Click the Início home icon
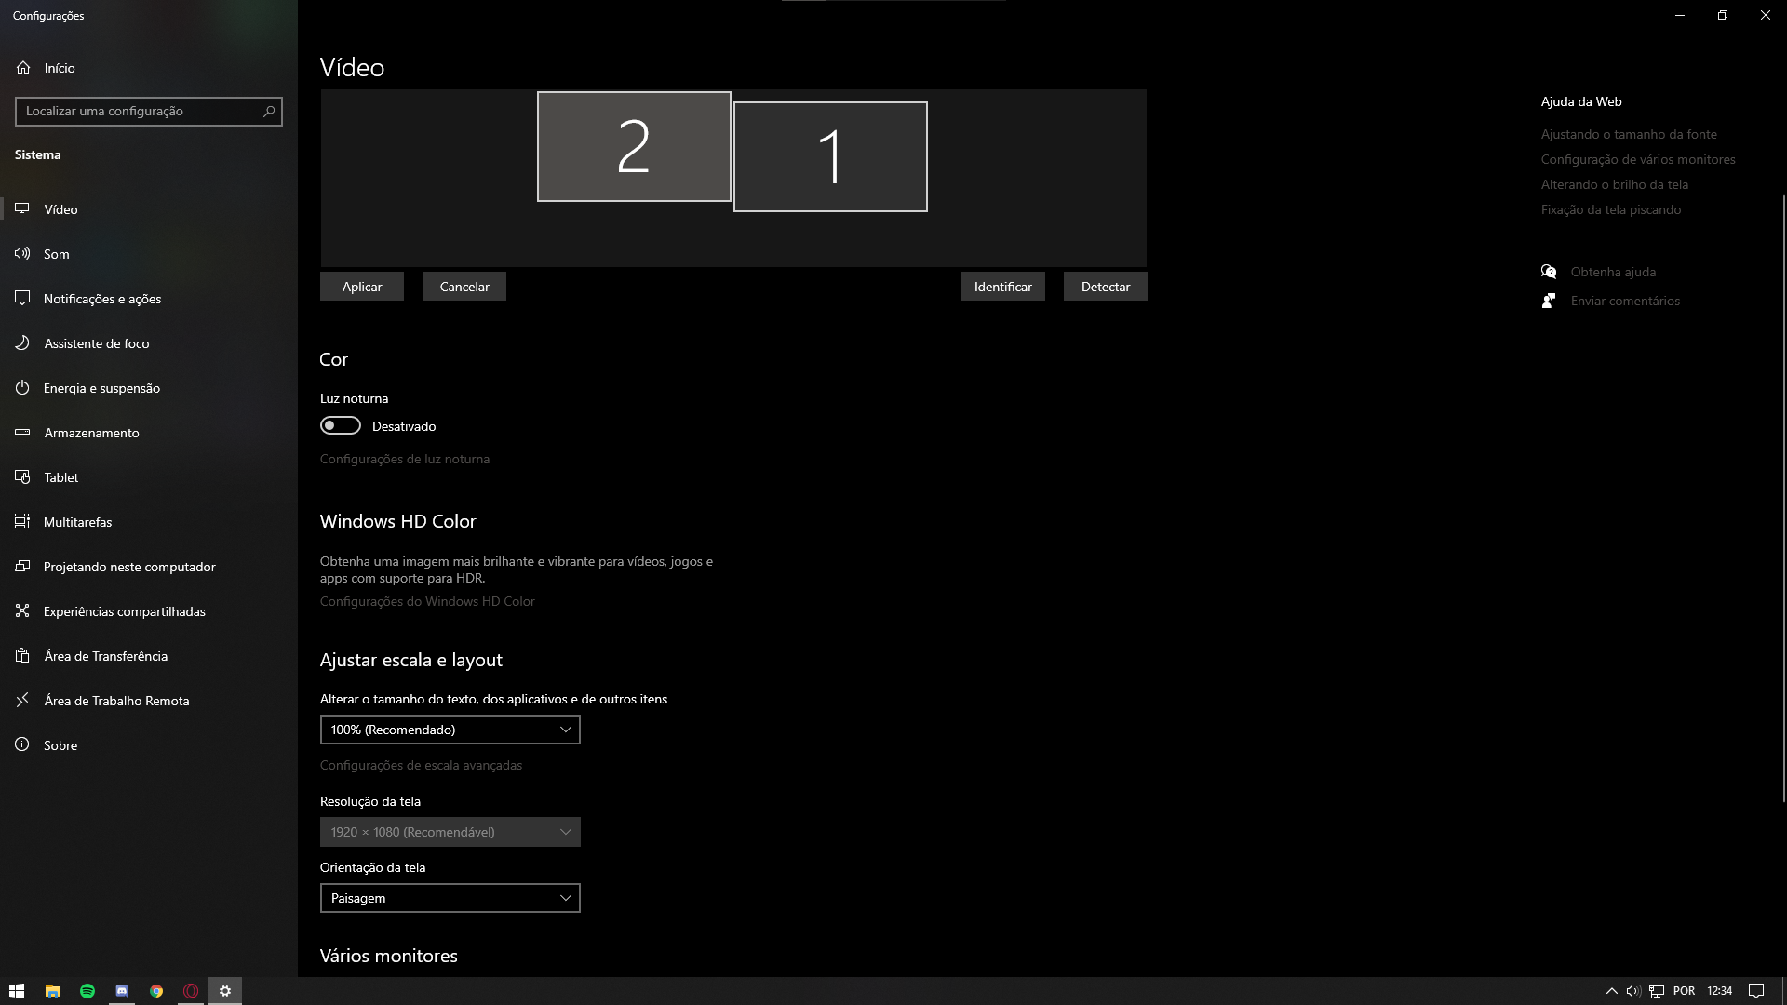The width and height of the screenshot is (1787, 1005). (x=23, y=68)
